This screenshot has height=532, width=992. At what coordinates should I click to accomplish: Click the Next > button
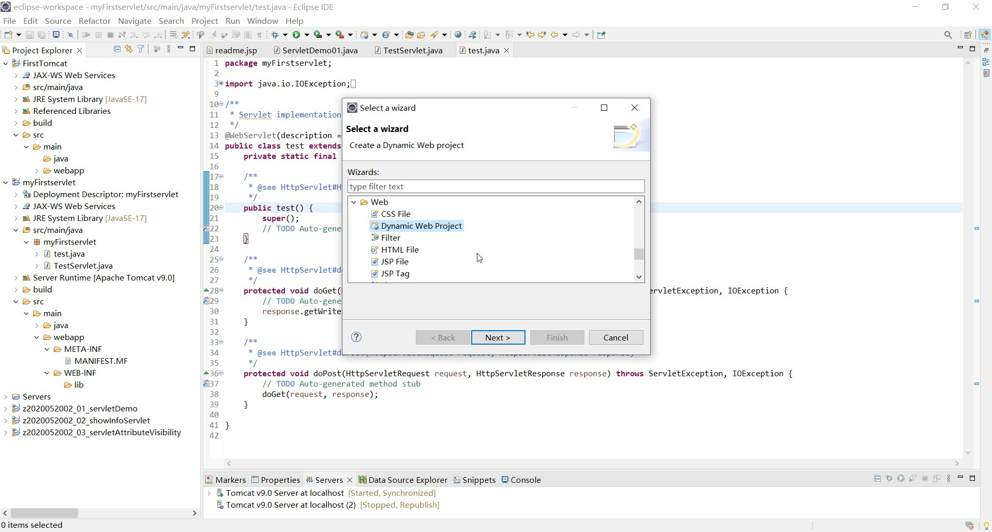pyautogui.click(x=498, y=337)
